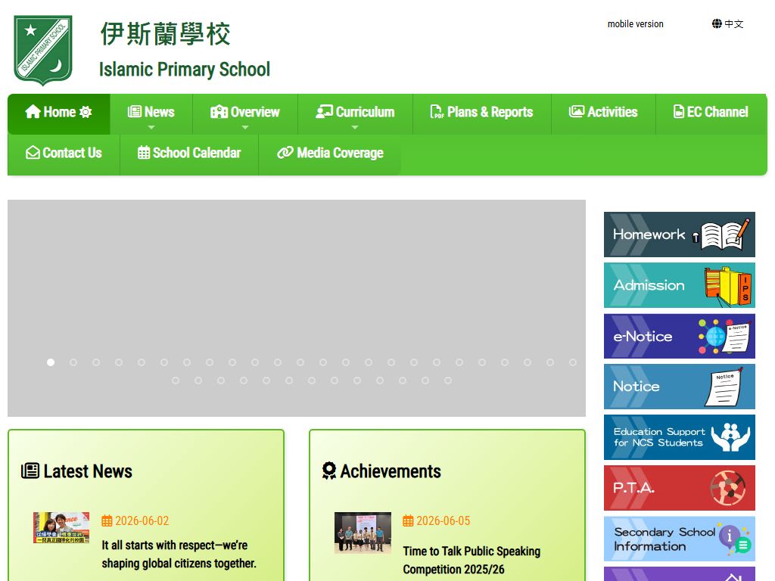
Task: Click the calendar icon next to 2026-06-05
Action: click(x=408, y=520)
